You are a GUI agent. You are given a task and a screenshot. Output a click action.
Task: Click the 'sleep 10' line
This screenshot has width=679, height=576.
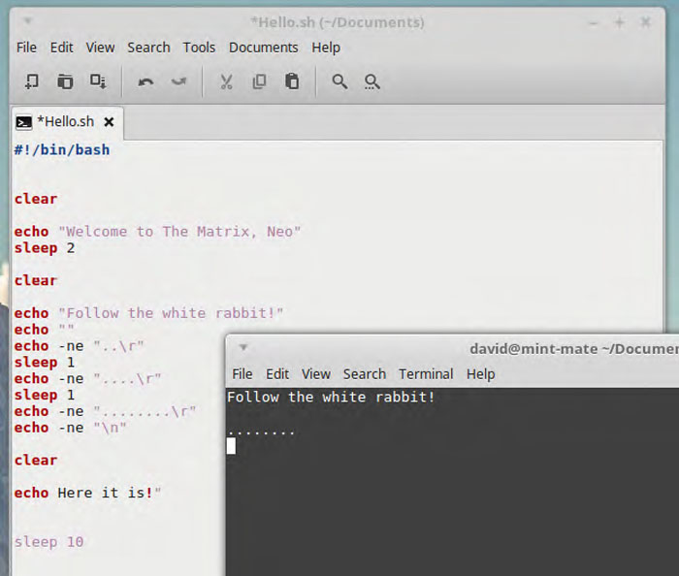pyautogui.click(x=48, y=542)
